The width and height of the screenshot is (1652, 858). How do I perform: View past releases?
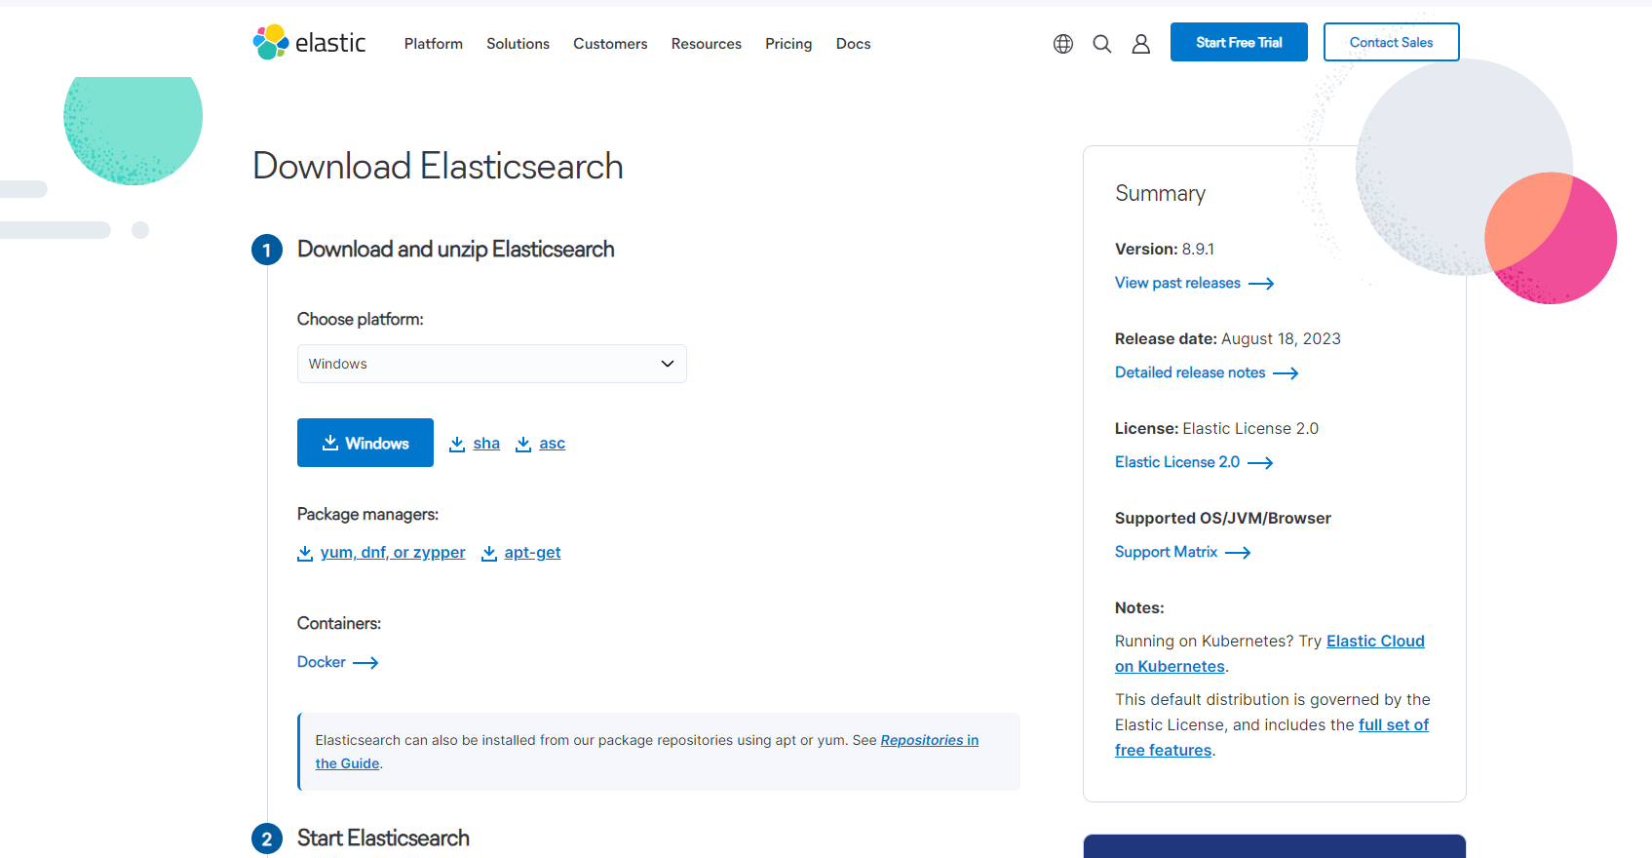tap(1177, 283)
